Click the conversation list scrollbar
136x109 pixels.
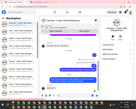(x=38, y=40)
